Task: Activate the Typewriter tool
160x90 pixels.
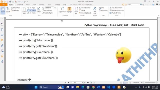Action: 62,10
